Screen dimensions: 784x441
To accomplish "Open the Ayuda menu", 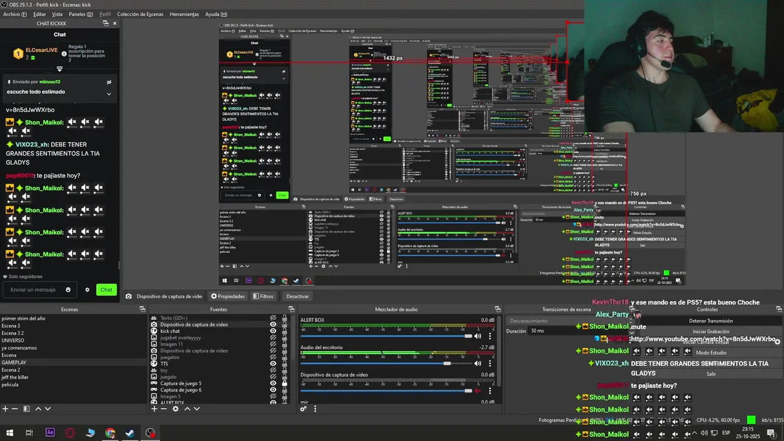I will [x=216, y=14].
